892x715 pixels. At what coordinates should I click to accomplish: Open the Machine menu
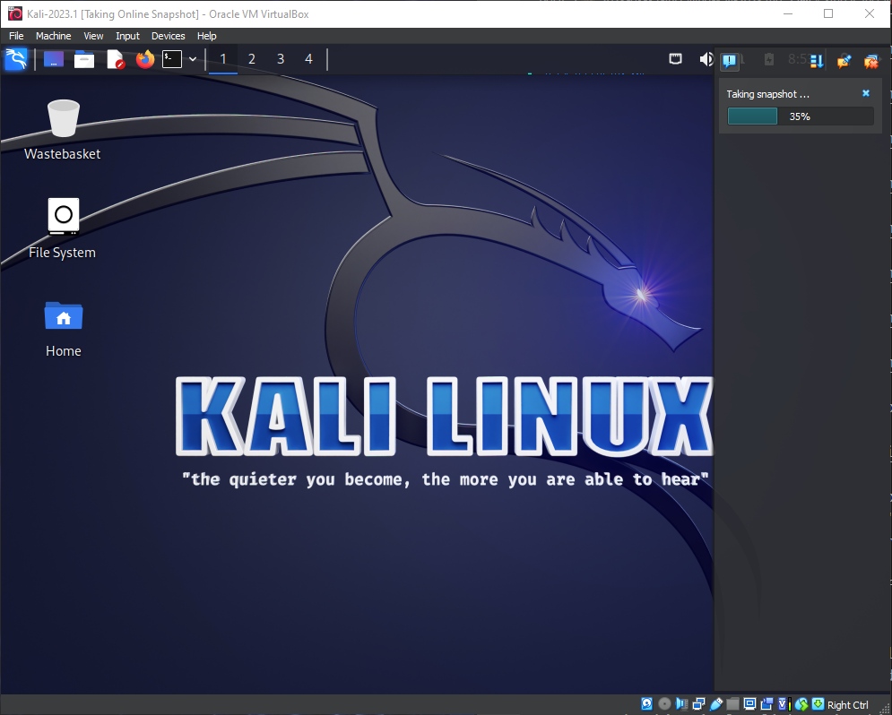[x=54, y=36]
